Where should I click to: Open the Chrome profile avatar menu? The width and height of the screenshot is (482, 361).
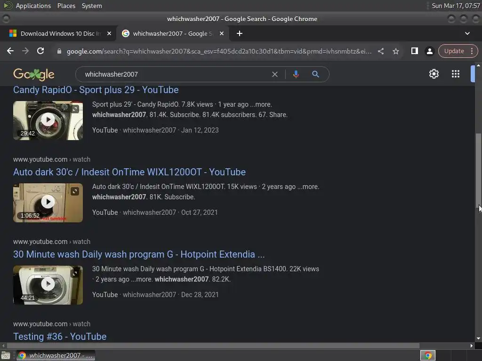pyautogui.click(x=429, y=51)
